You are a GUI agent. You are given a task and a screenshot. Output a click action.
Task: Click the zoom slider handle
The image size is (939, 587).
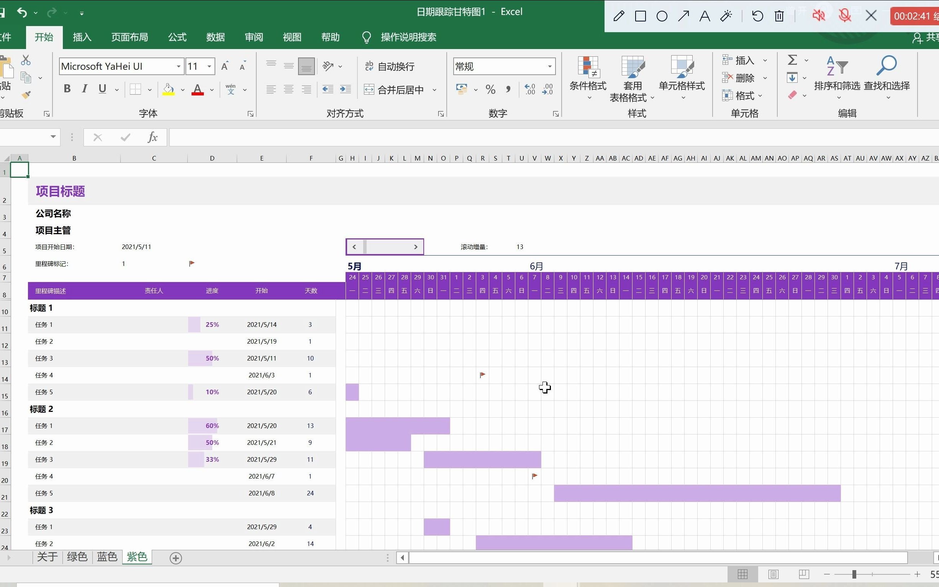854,574
